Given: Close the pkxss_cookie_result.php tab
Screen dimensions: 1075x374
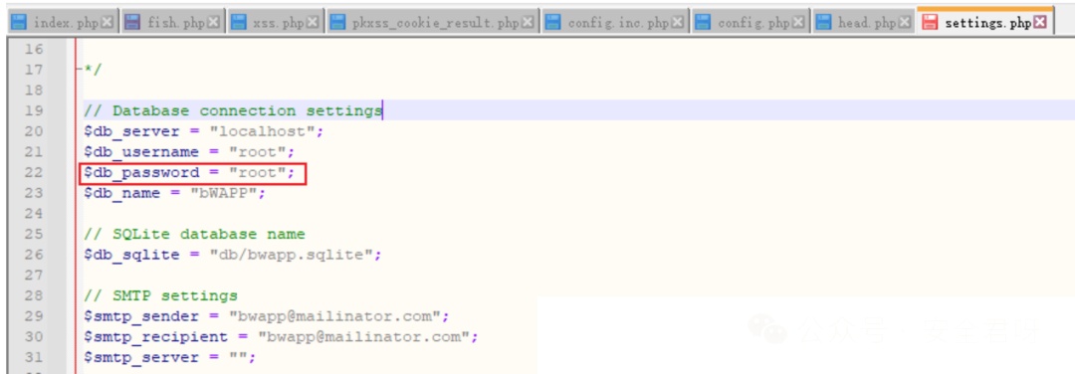Looking at the screenshot, I should coord(528,23).
